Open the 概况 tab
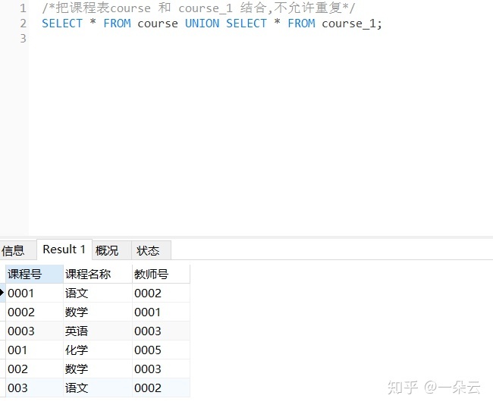The width and height of the screenshot is (493, 408). click(111, 250)
